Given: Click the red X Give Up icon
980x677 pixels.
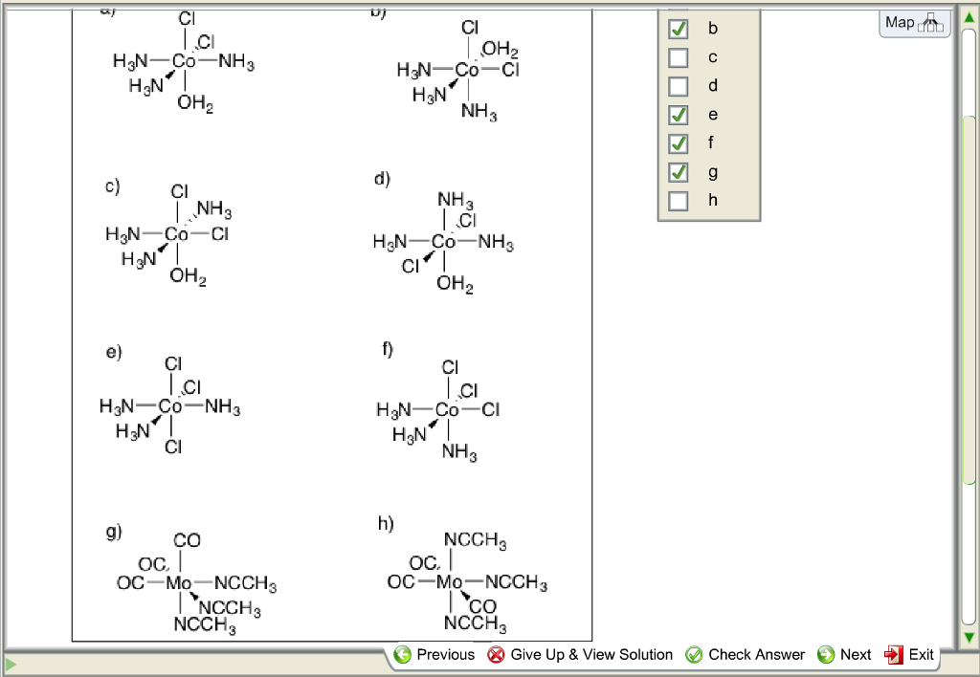Looking at the screenshot, I should (497, 655).
